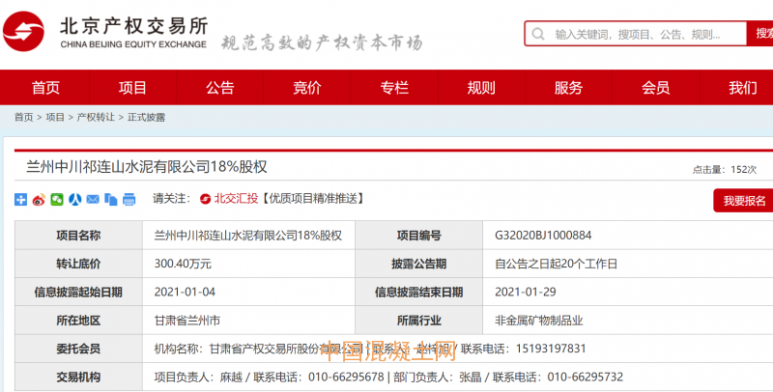Open the 北交汇投 follow link
The width and height of the screenshot is (773, 392).
coord(236,199)
